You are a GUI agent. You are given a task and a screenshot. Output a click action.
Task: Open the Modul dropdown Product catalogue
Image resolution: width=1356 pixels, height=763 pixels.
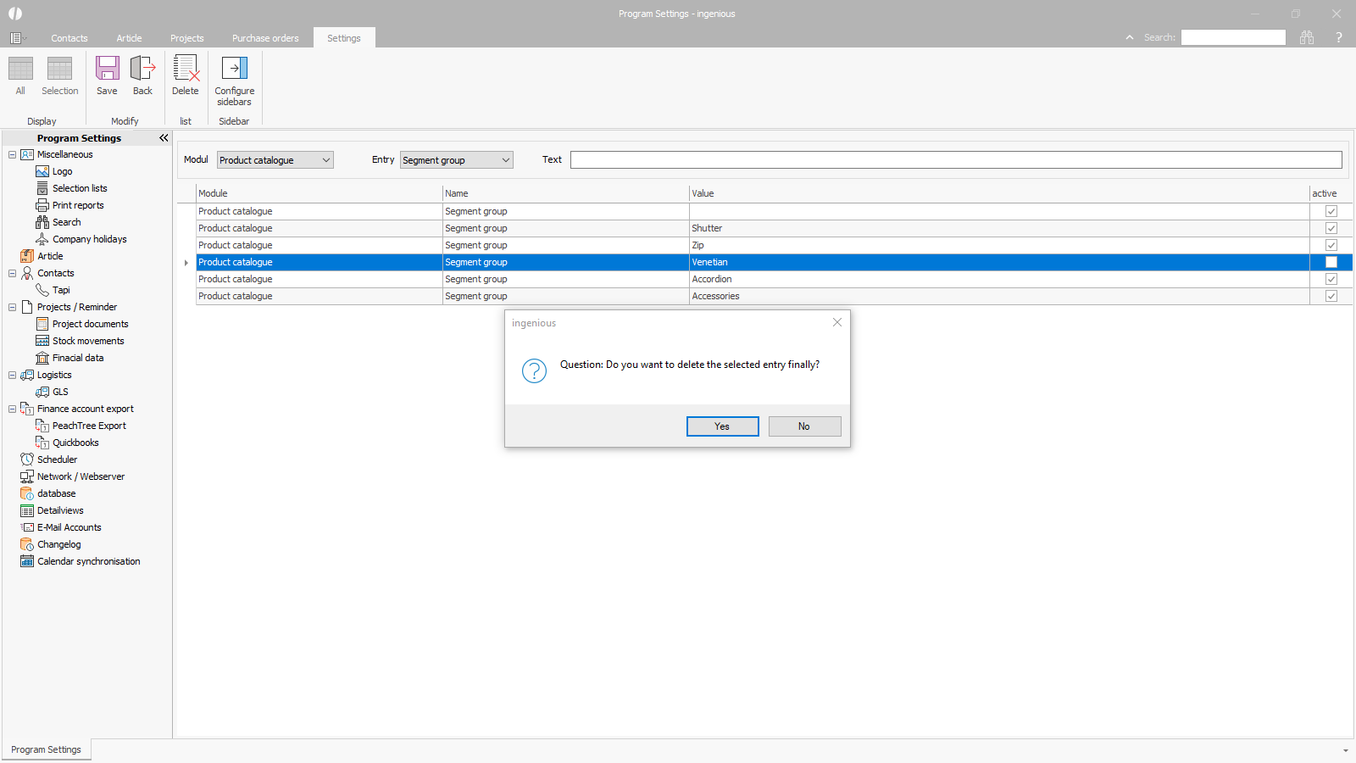tap(275, 160)
